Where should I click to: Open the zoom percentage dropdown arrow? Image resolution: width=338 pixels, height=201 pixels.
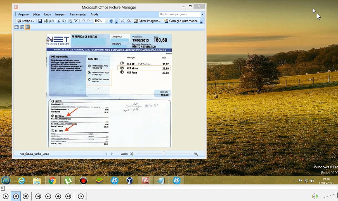(x=107, y=21)
